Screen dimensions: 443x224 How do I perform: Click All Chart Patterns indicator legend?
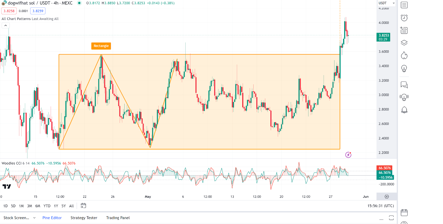tap(30, 19)
